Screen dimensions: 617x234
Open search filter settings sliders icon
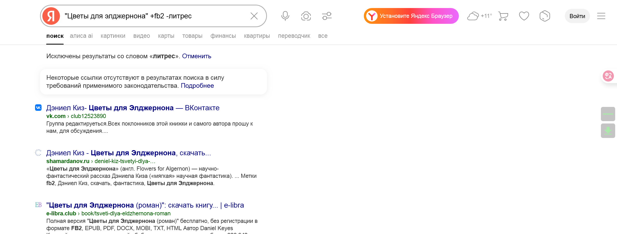pyautogui.click(x=327, y=16)
